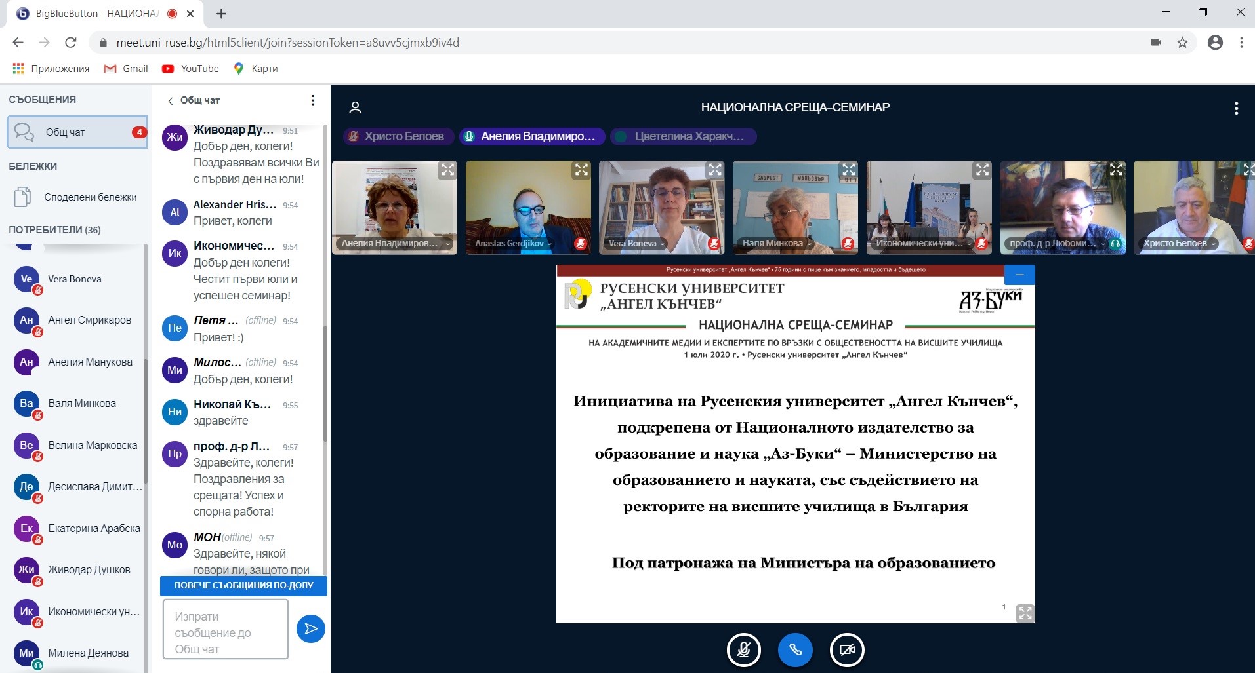1255x673 pixels.
Task: Click ПОВЕЧЕ СЪОБЩЕНИЯ ПО-ДОЛУ button
Action: [243, 585]
